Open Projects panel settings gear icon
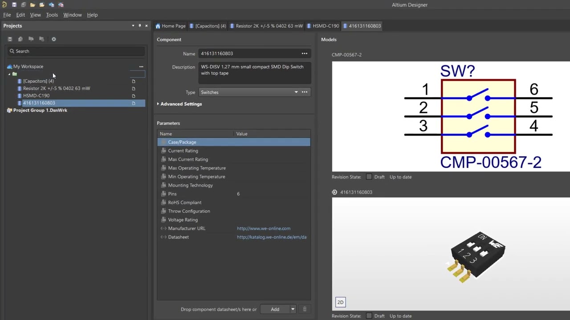This screenshot has width=570, height=320. pos(54,39)
